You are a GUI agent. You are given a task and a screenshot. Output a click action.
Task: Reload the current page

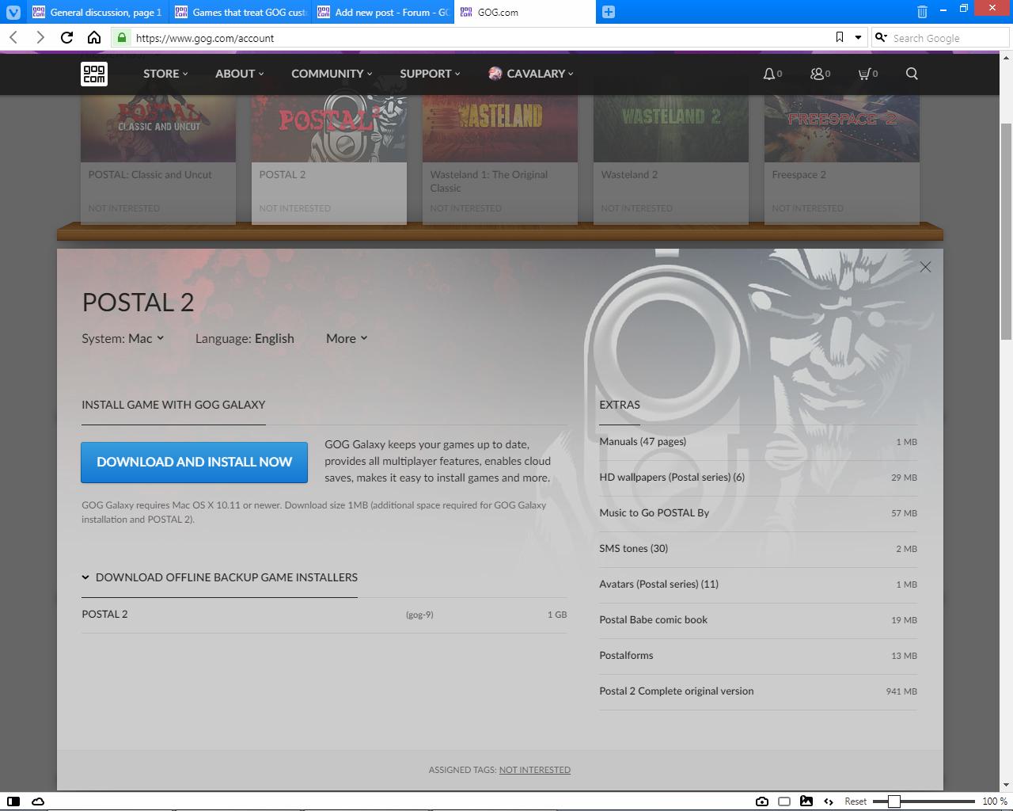click(x=66, y=37)
